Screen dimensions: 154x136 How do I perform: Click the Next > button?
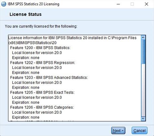118,130
